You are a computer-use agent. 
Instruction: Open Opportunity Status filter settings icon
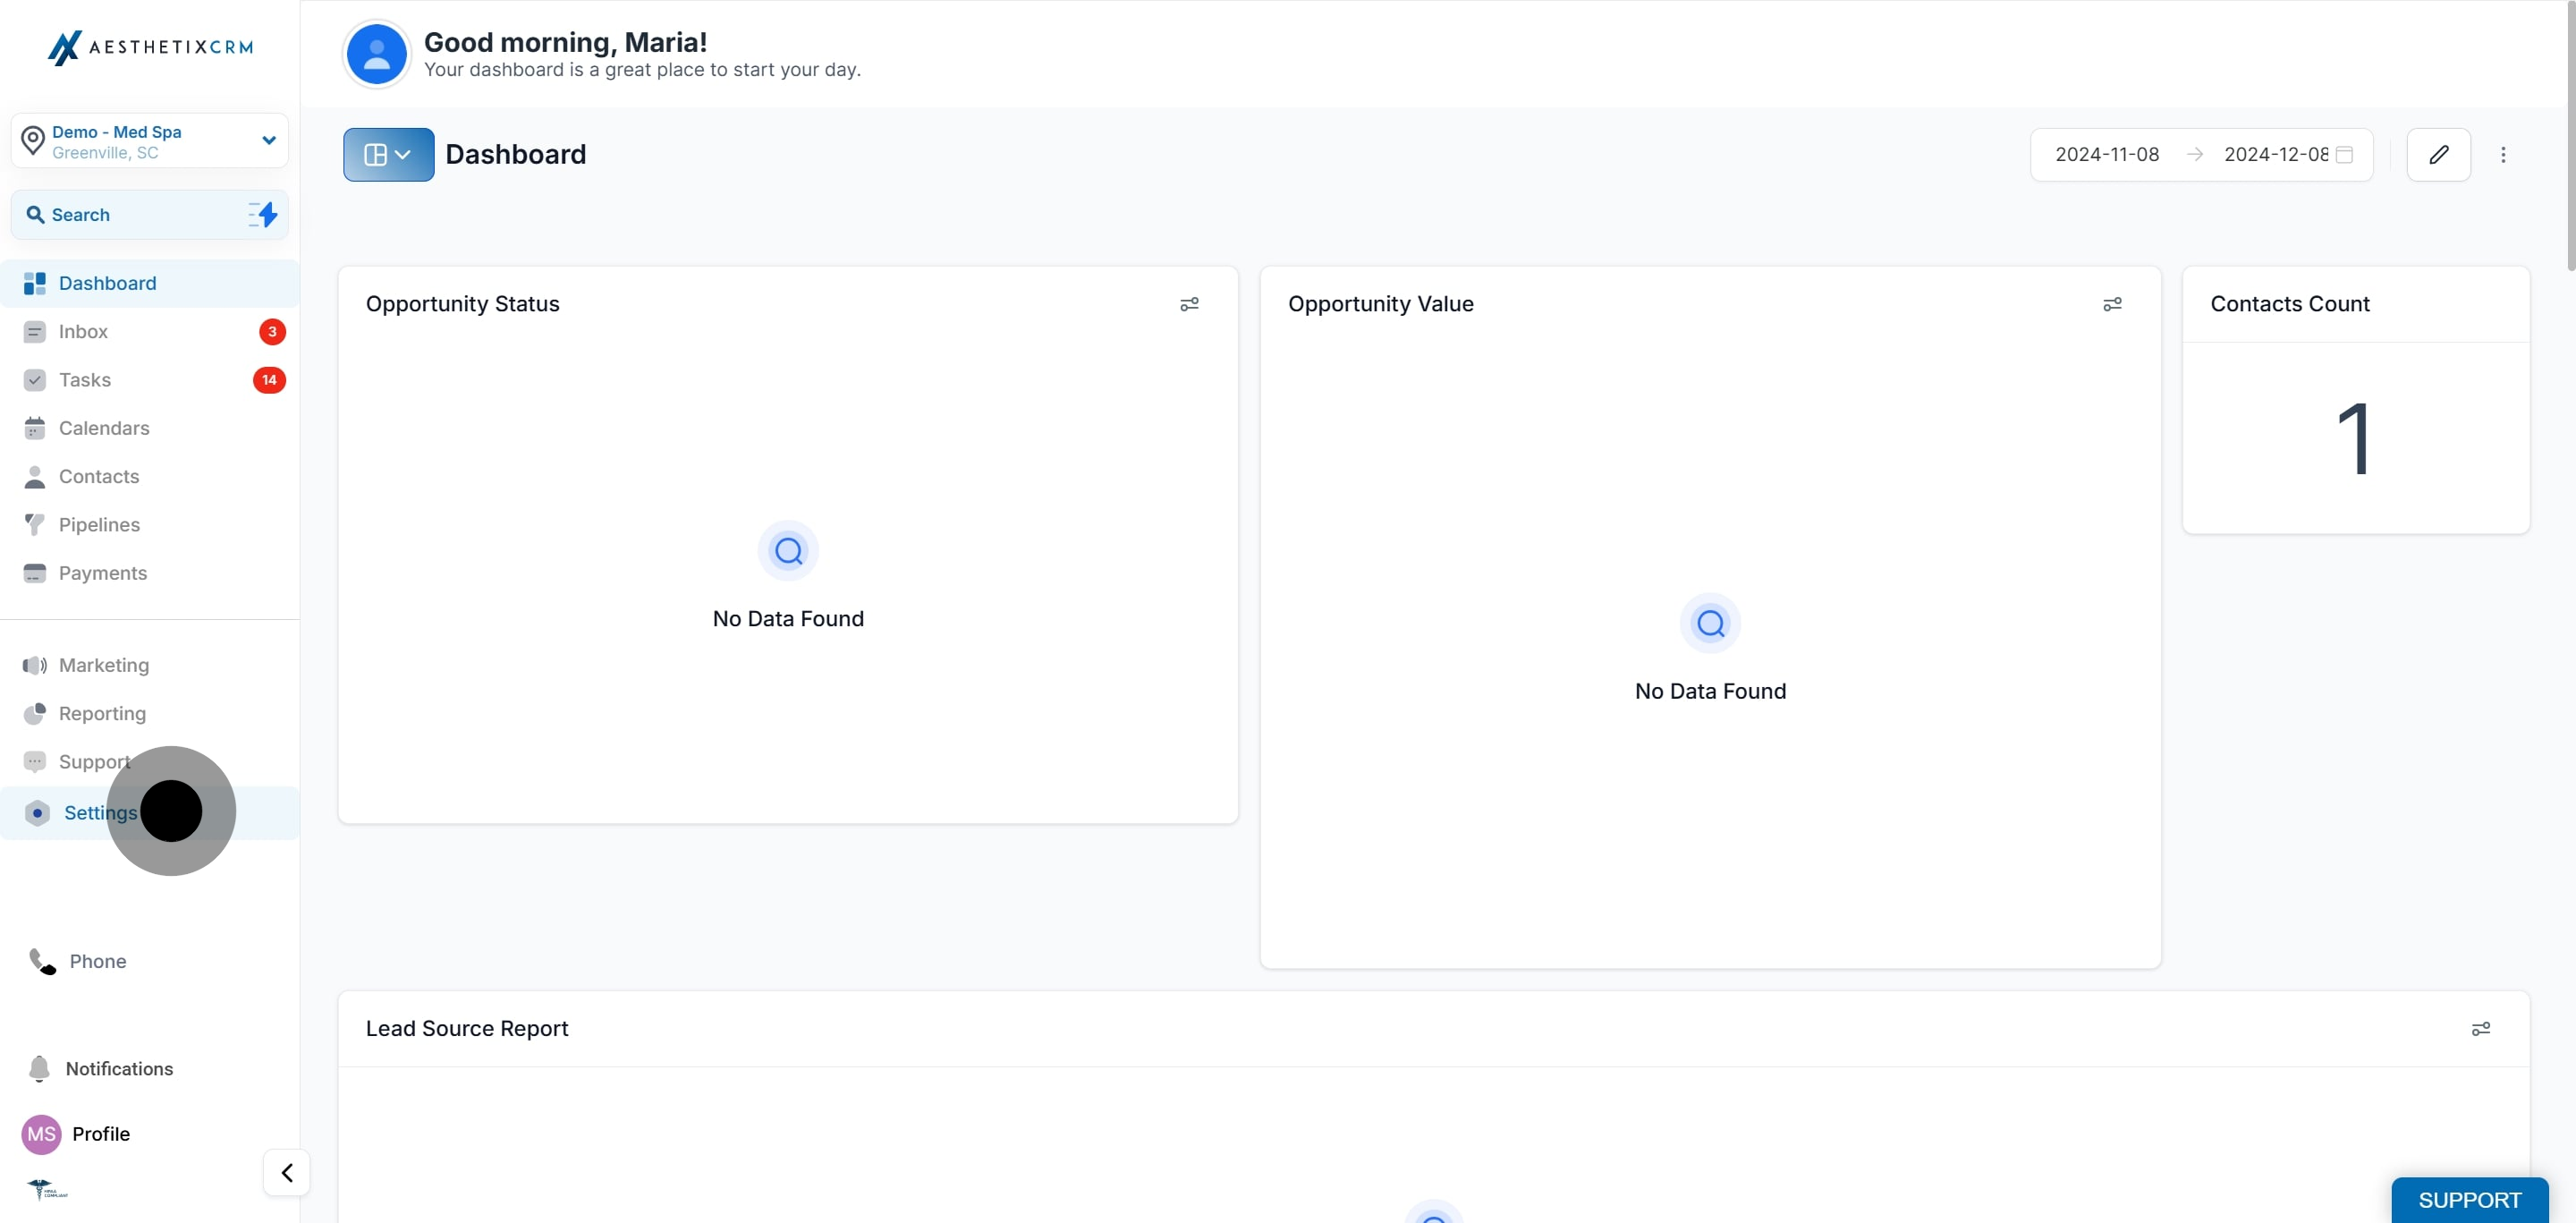(1189, 304)
